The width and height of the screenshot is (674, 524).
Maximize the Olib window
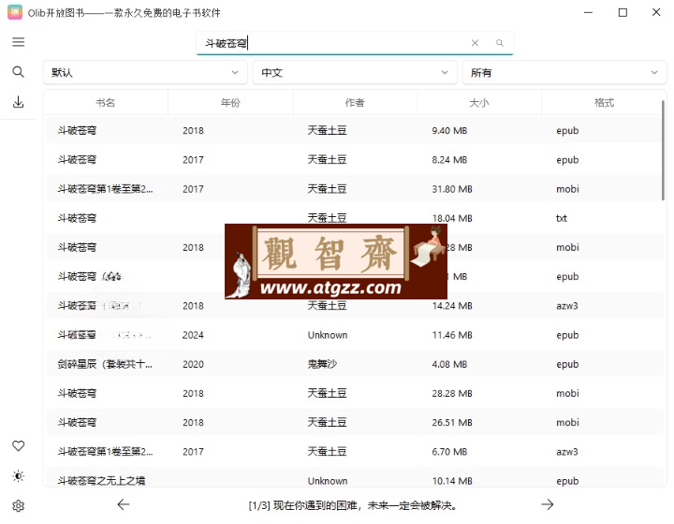[x=623, y=12]
